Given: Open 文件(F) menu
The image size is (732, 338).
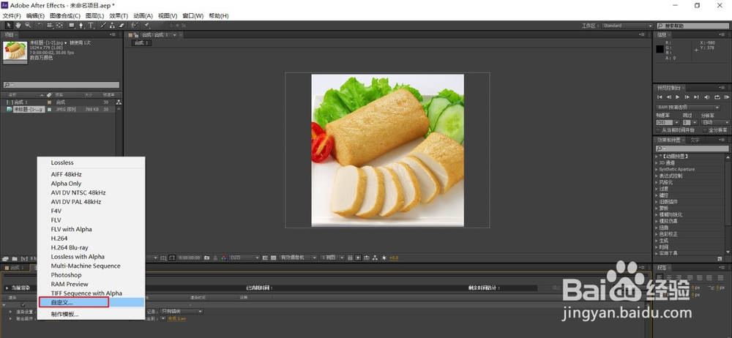Looking at the screenshot, I should coord(12,16).
